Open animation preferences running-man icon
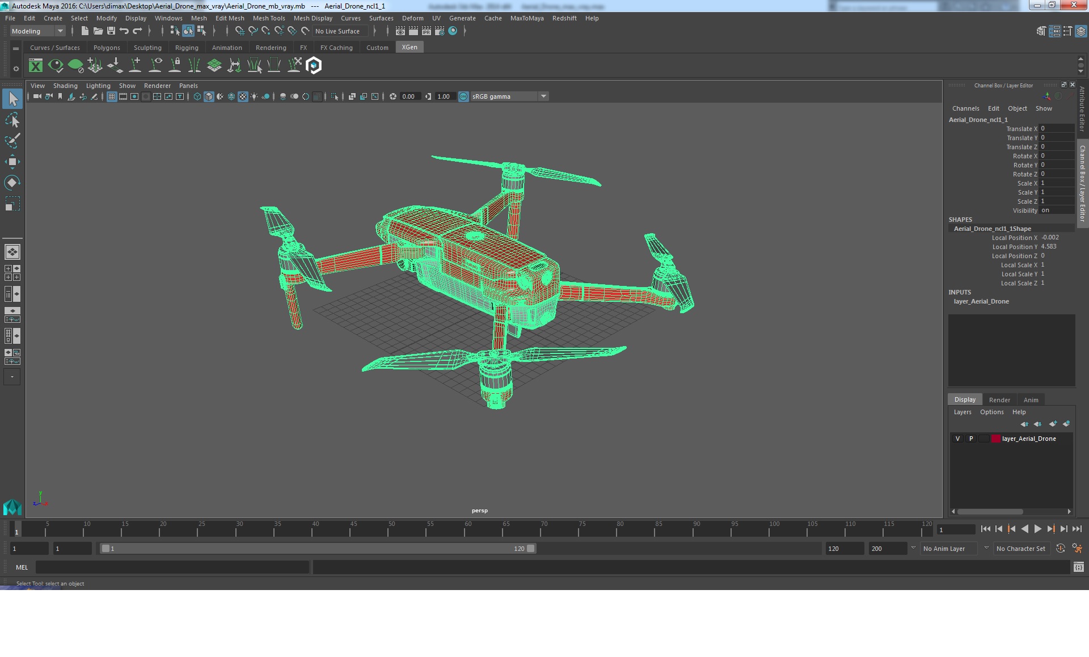Screen dimensions: 1089x657 coord(1077,549)
